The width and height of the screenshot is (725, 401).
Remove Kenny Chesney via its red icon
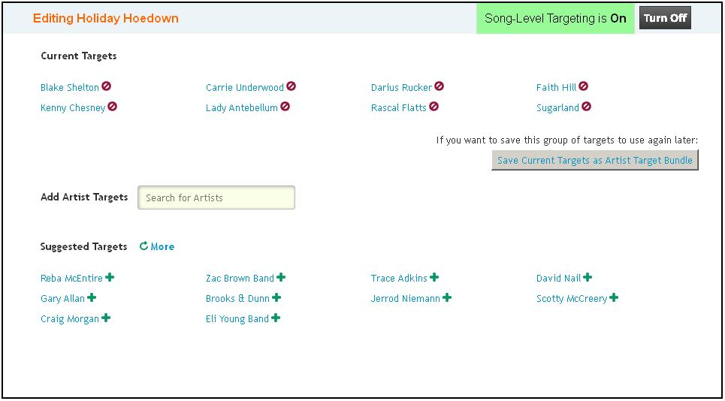(113, 107)
